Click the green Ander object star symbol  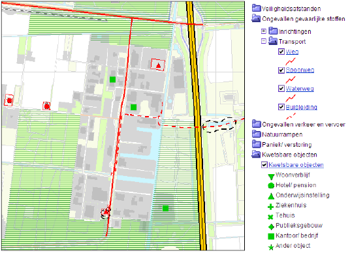point(271,247)
